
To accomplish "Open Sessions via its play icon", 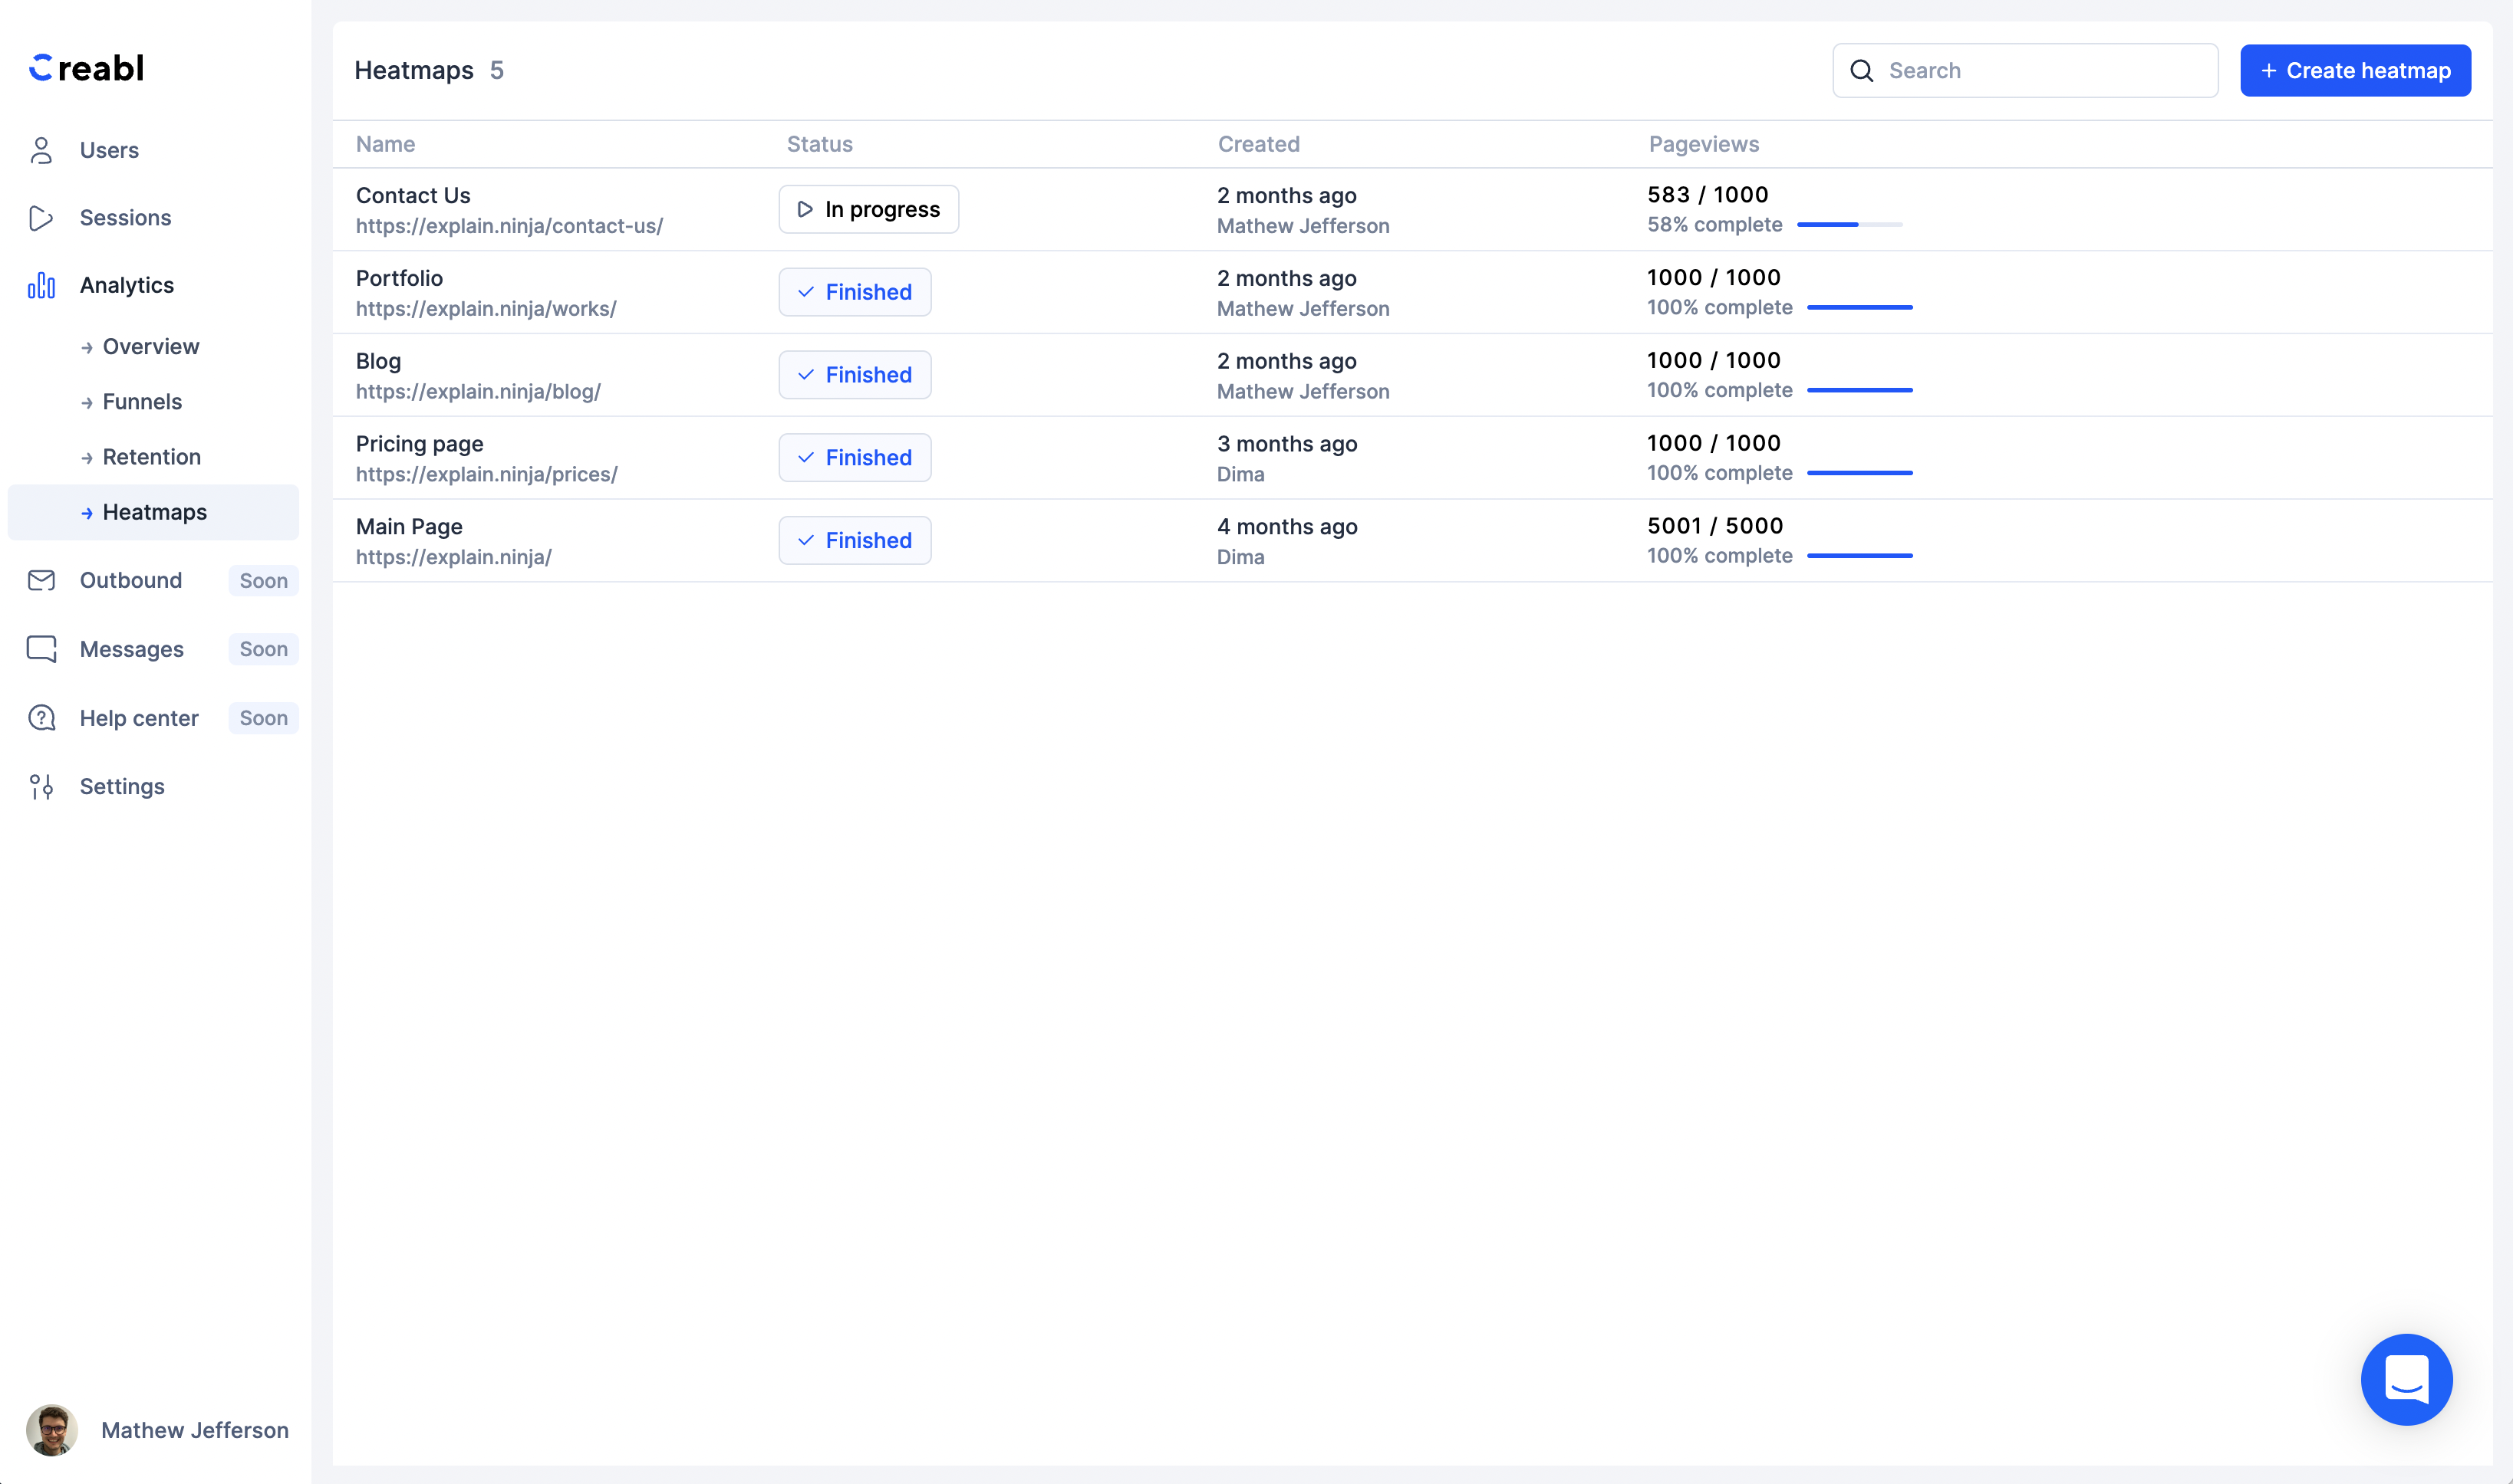I will click(41, 217).
